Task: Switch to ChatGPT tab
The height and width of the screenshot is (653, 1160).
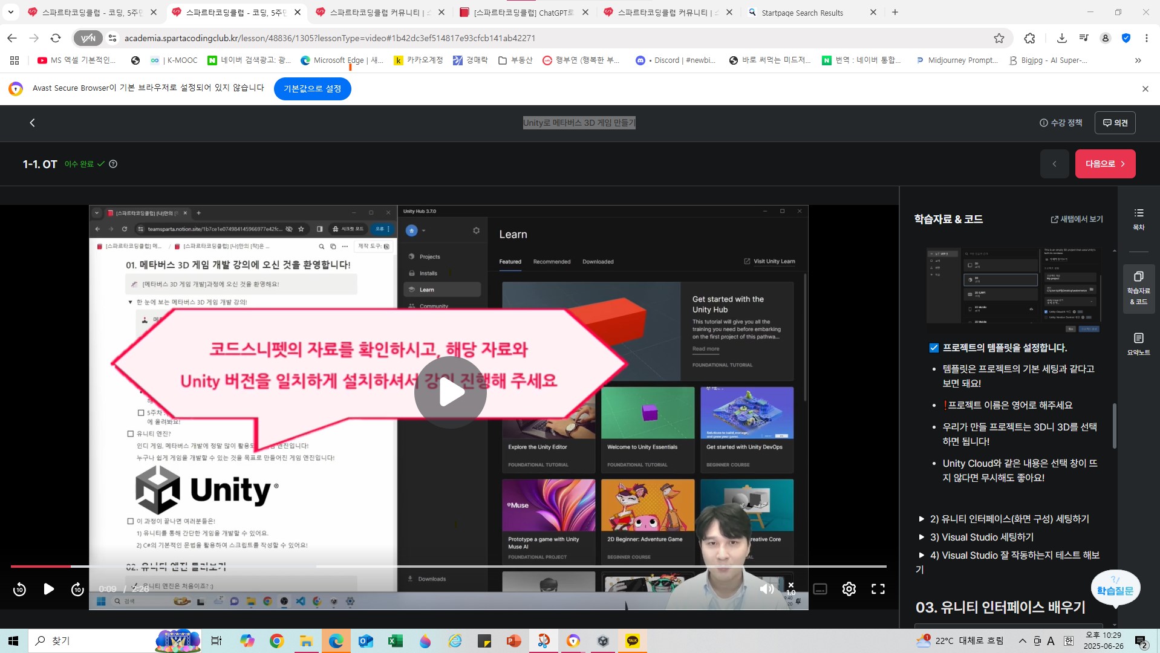Action: [x=523, y=12]
